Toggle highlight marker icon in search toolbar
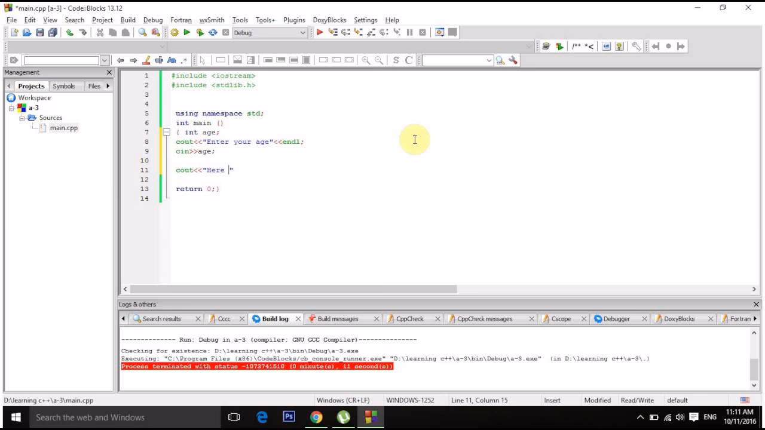765x430 pixels. coord(146,60)
